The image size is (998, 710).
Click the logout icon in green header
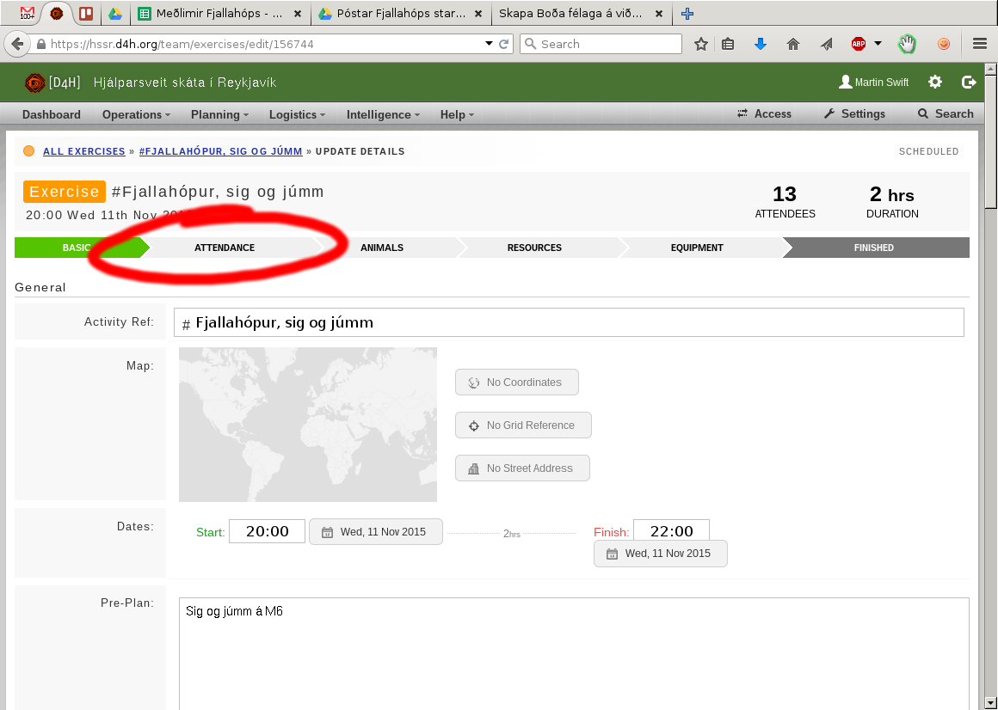pyautogui.click(x=969, y=82)
